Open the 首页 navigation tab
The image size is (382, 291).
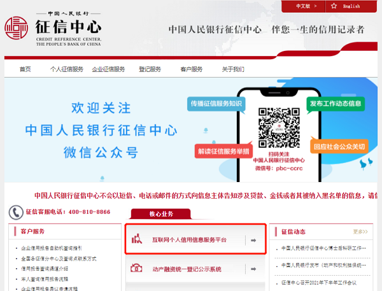pos(25,69)
